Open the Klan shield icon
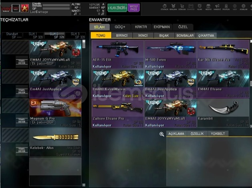 point(200,7)
